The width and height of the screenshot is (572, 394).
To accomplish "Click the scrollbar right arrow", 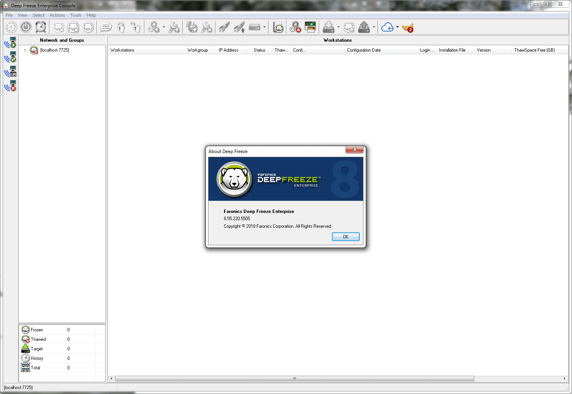I will coord(564,378).
